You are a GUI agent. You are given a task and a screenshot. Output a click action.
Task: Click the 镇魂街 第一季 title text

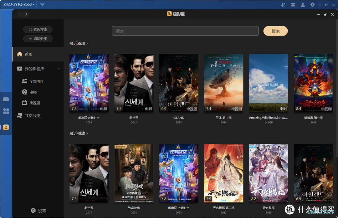(314, 118)
